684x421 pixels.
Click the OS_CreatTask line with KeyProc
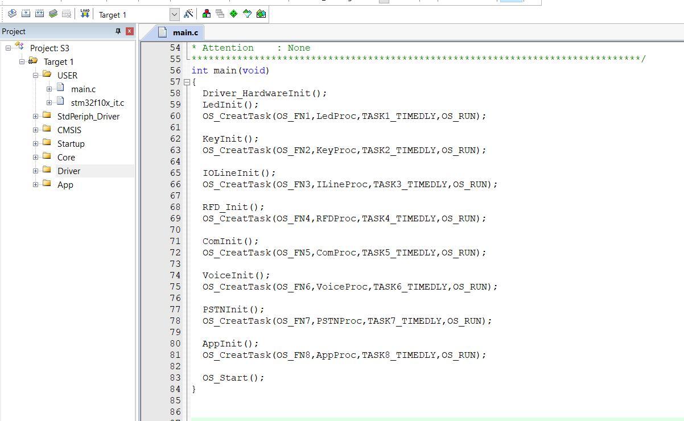344,150
